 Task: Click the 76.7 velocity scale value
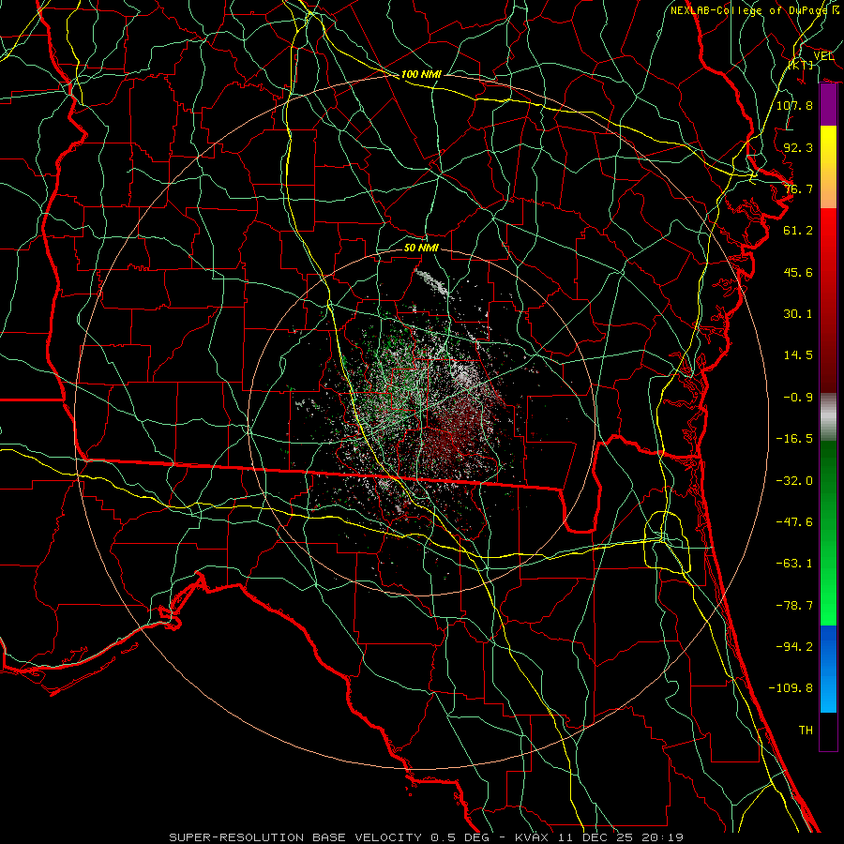(x=798, y=188)
